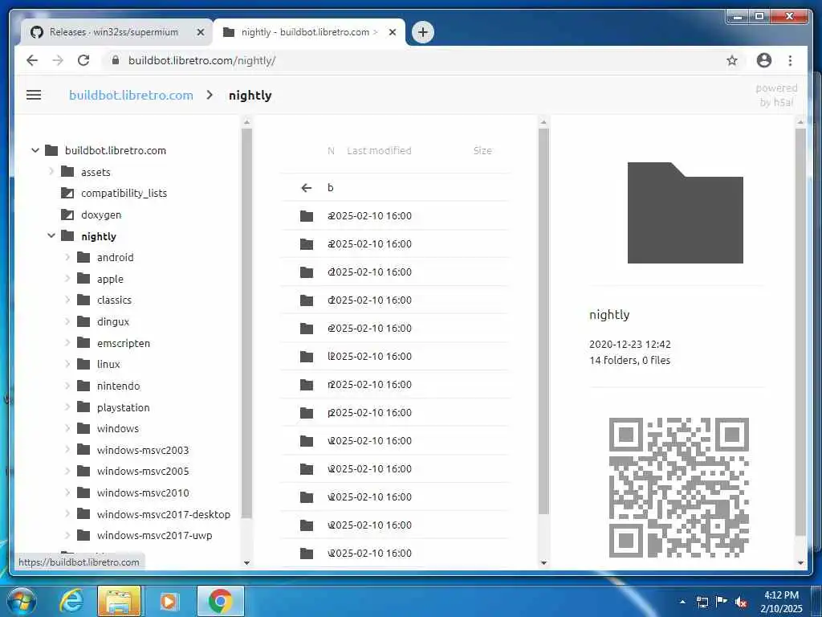The image size is (822, 617).
Task: Click the QR code image
Action: tap(679, 487)
